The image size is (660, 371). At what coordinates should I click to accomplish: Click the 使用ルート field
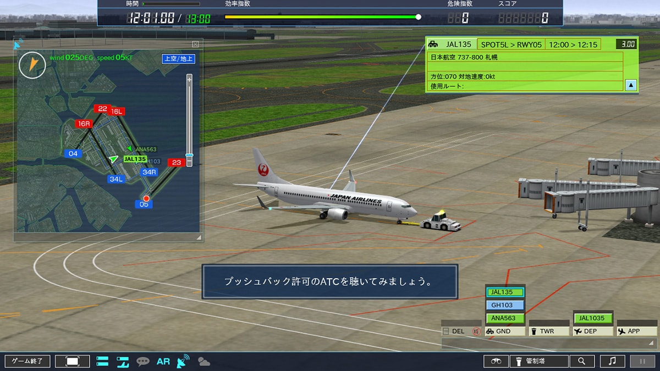(525, 86)
